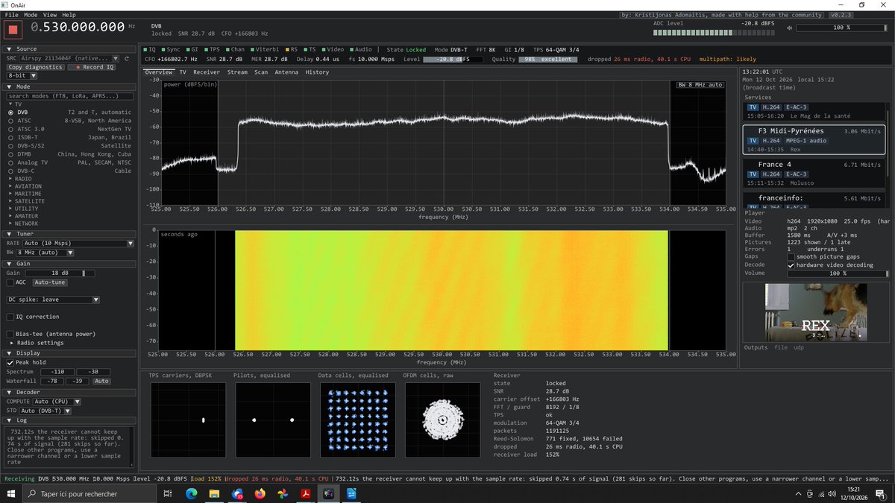Adjust the 100 % volume slider at top
This screenshot has width=895, height=503.
pyautogui.click(x=842, y=28)
